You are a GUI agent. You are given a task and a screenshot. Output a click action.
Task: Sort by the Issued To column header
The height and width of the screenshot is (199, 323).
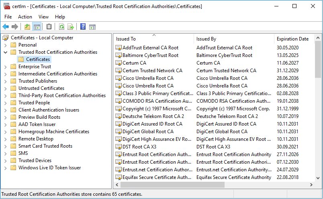[x=153, y=39]
